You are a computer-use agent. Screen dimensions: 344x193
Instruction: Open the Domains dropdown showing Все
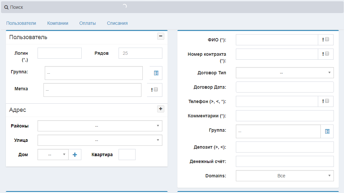click(285, 176)
